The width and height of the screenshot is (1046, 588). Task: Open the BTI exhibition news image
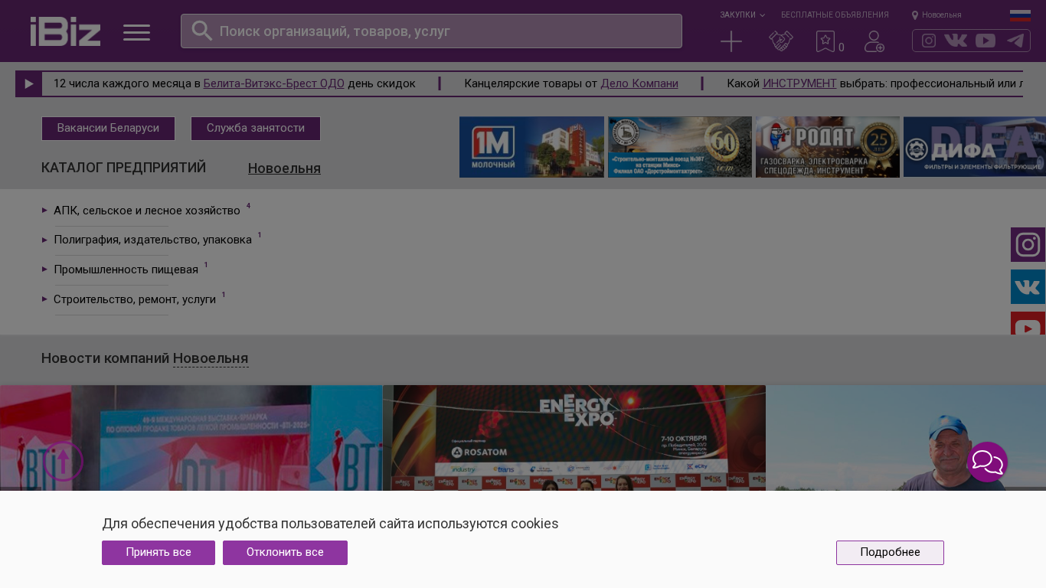click(191, 438)
